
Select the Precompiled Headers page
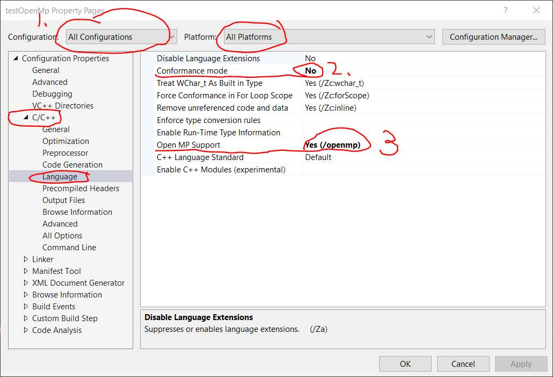(81, 188)
